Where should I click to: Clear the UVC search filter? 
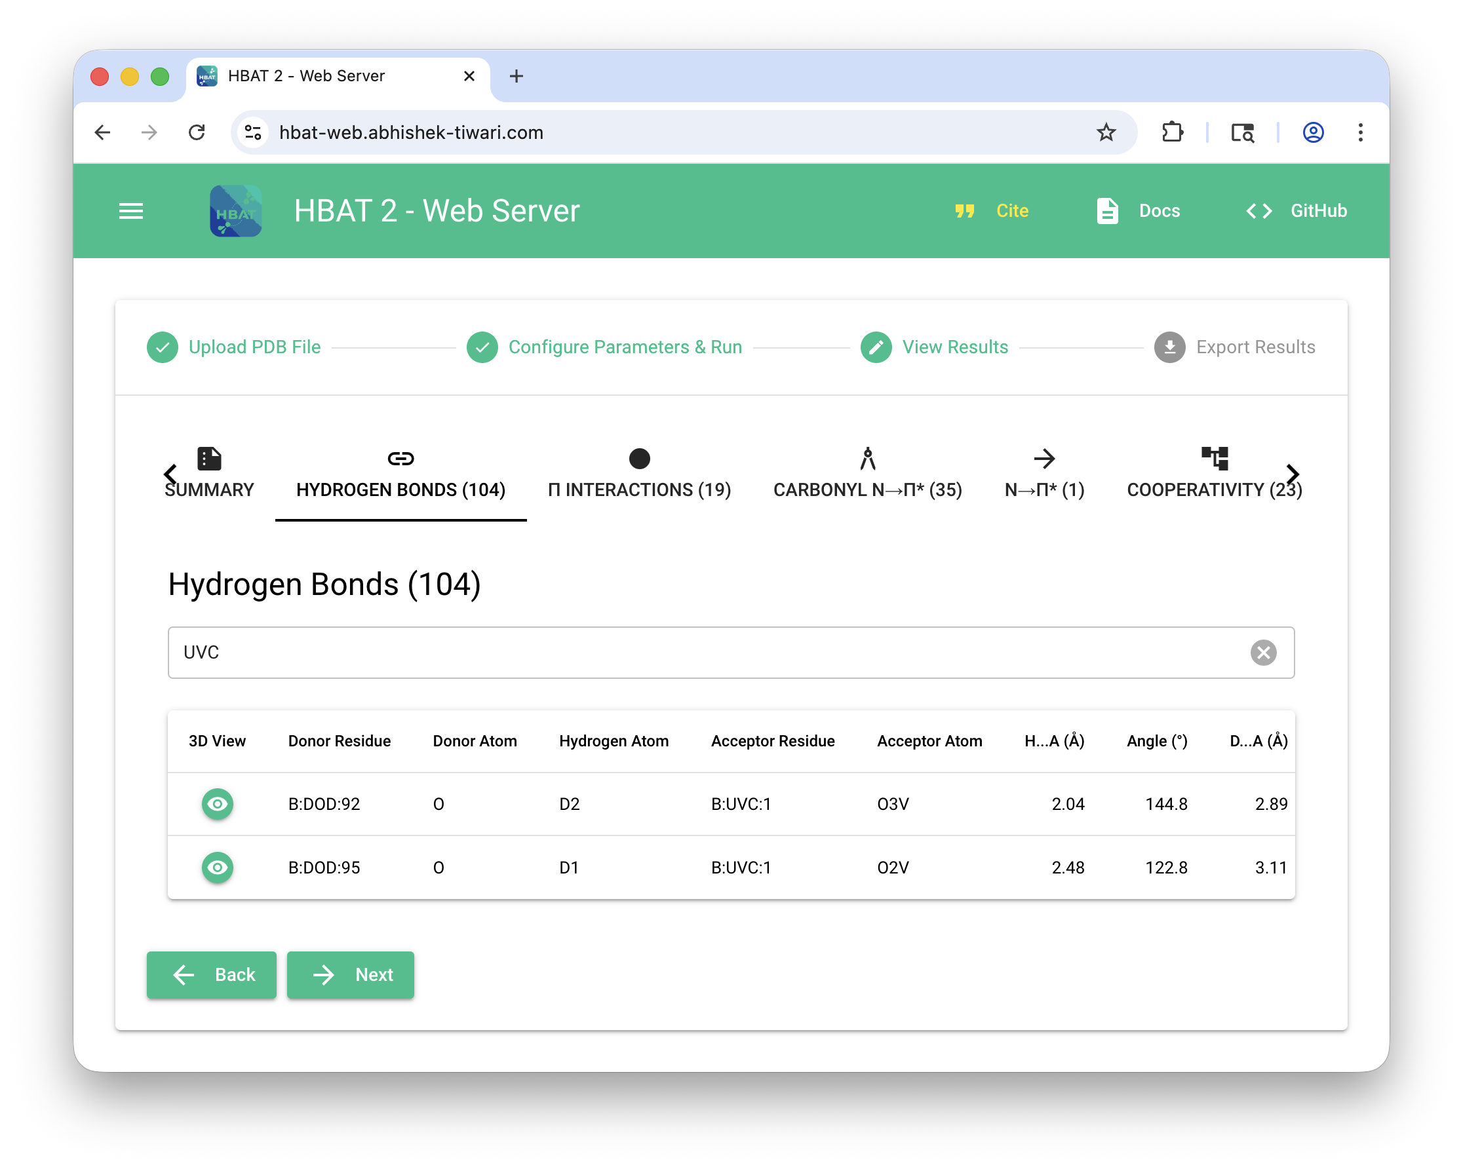(x=1263, y=653)
